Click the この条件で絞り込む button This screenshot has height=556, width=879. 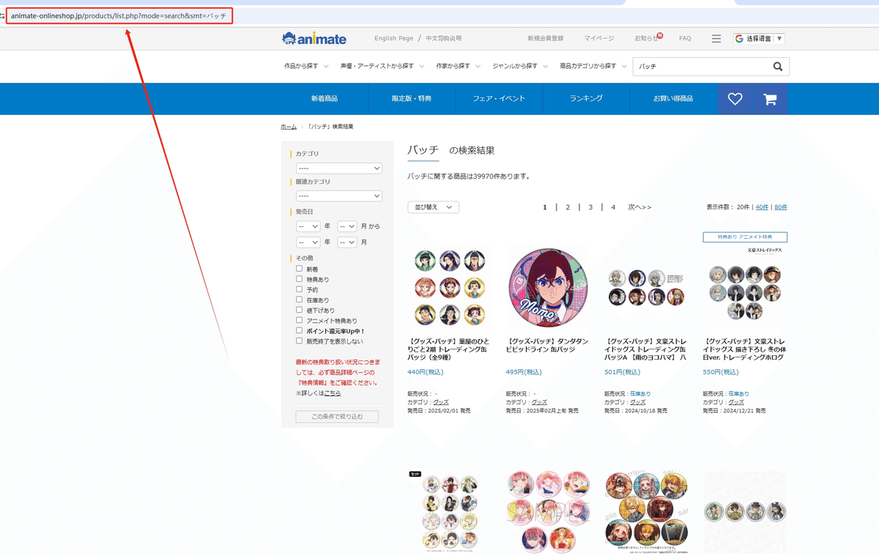(x=337, y=416)
